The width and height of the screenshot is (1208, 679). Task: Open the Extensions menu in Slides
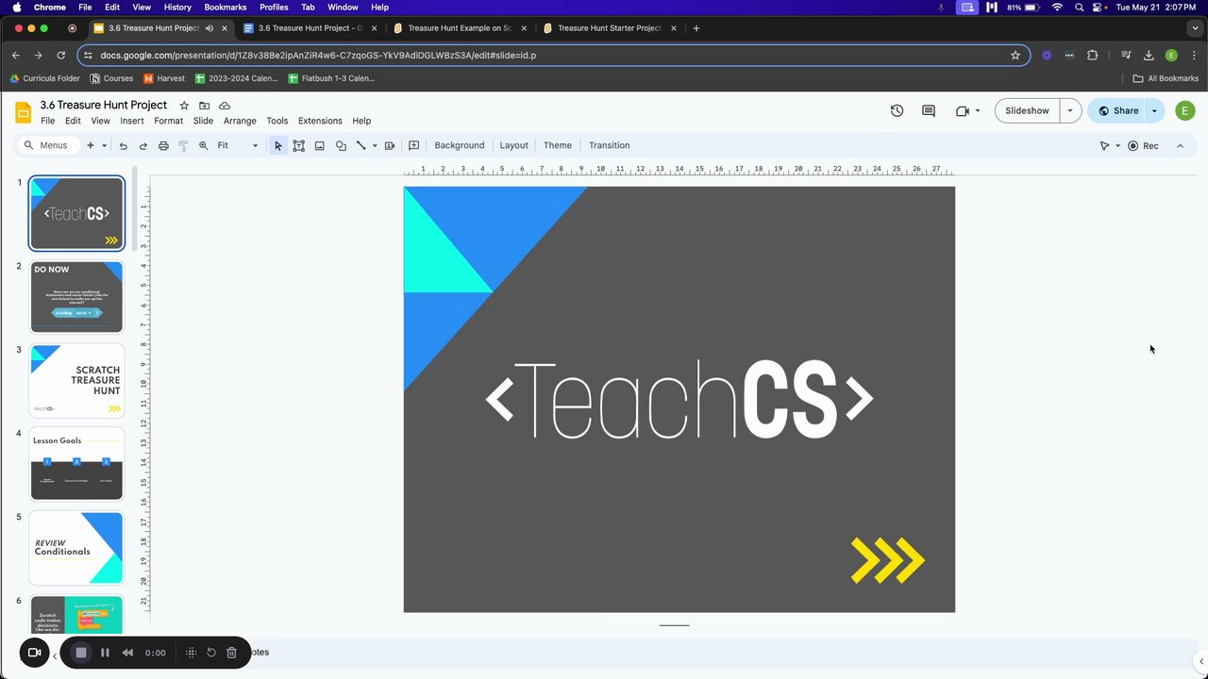320,121
